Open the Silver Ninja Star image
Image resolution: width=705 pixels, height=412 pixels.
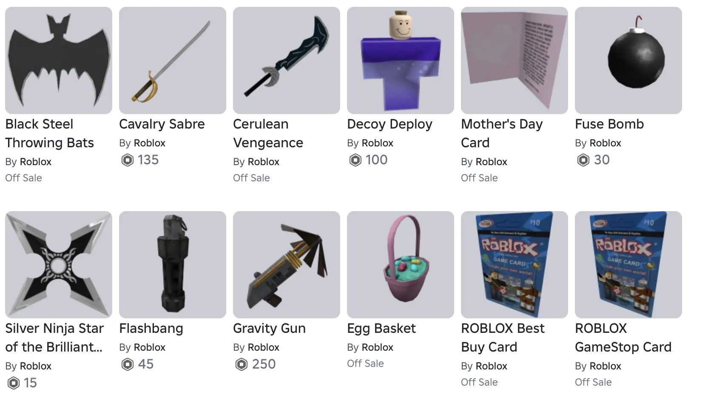click(x=59, y=265)
